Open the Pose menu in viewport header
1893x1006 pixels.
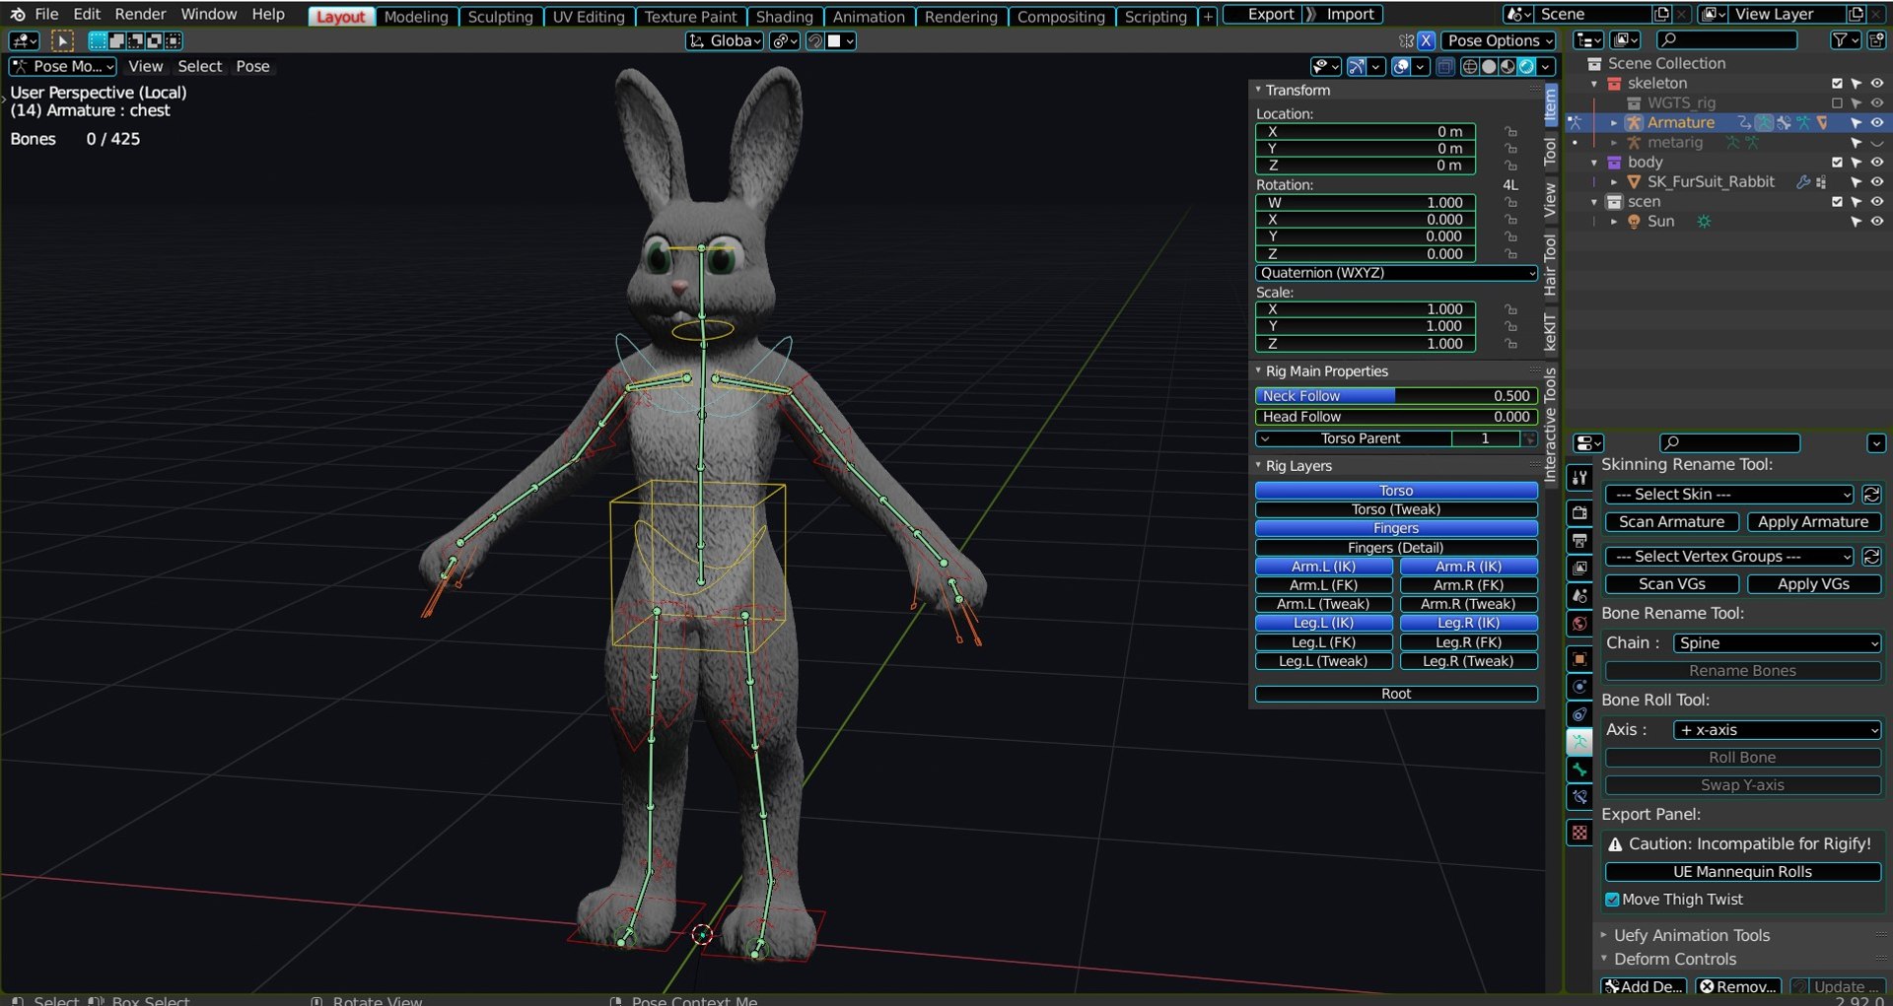(252, 66)
